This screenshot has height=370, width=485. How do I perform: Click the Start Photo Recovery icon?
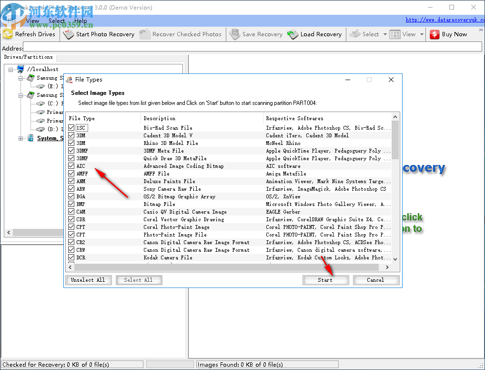69,34
